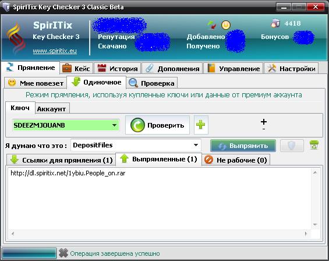This screenshot has width=329, height=261.
Task: Click the scroll up arrow in links box
Action: click(314, 173)
